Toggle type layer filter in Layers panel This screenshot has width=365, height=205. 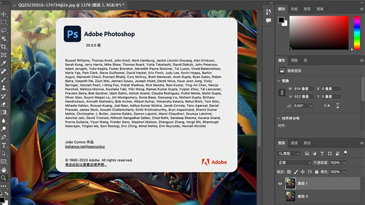[x=322, y=153]
